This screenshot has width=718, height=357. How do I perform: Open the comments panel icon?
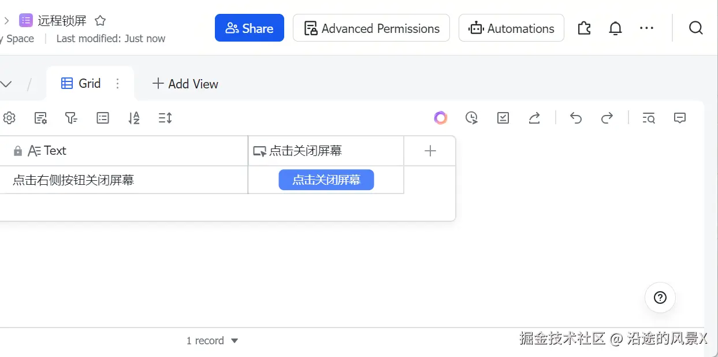(680, 118)
